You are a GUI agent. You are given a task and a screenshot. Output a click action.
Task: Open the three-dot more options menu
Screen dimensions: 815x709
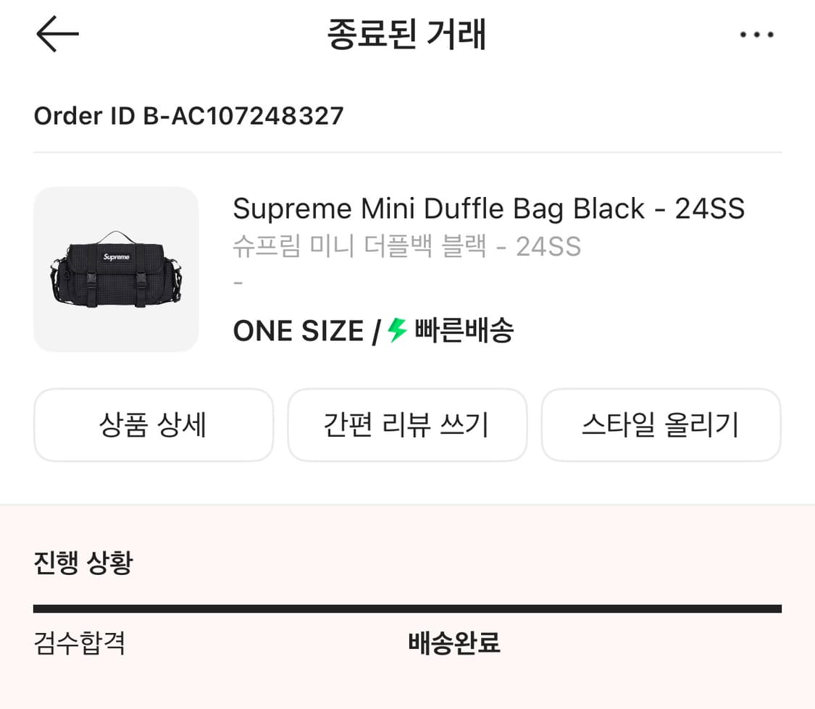(x=757, y=35)
